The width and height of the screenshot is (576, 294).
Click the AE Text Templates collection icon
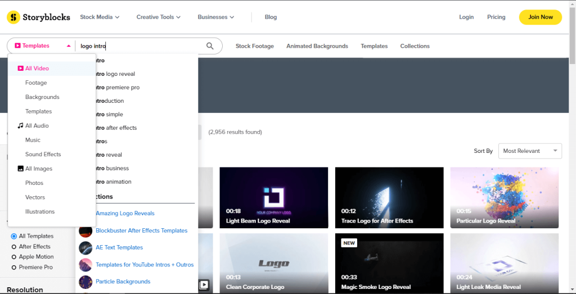(85, 247)
